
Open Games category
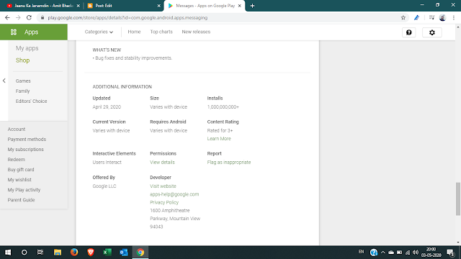point(23,81)
